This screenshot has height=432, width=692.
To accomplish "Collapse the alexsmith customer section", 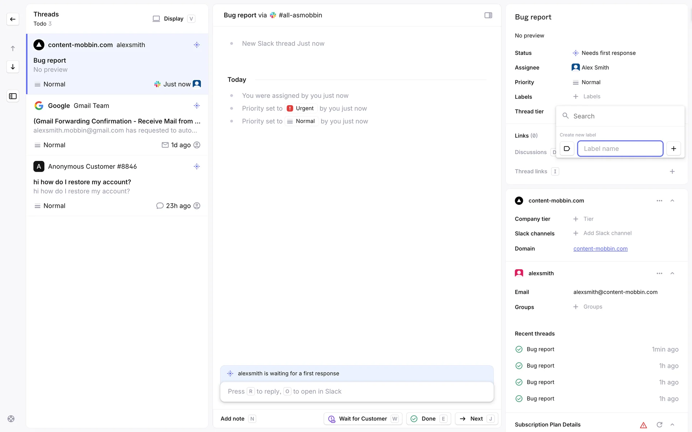I will pyautogui.click(x=672, y=274).
